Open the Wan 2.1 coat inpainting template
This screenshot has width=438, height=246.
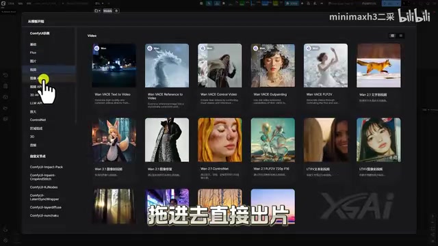coord(167,139)
